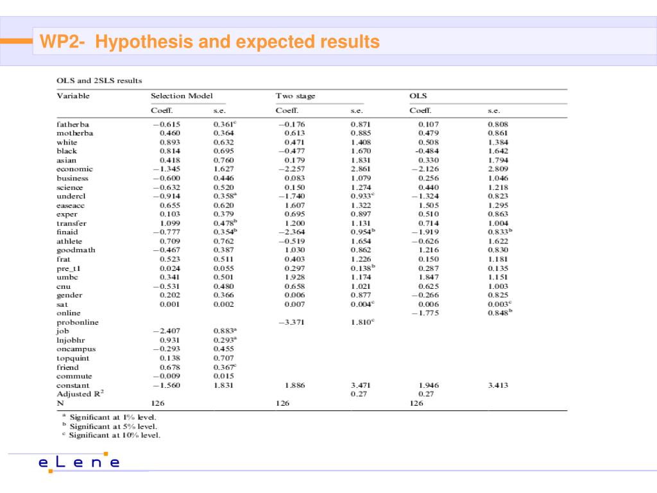The height and width of the screenshot is (493, 657).
Task: Click the 'oncampus' variable row label
Action: (76, 349)
